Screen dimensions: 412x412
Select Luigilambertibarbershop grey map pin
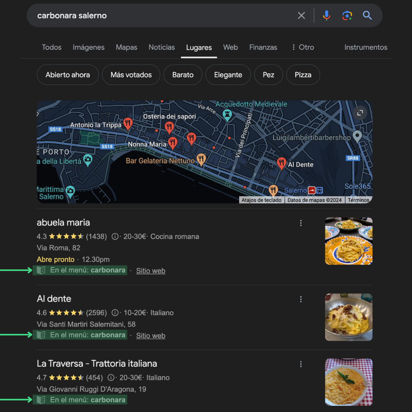[357, 136]
